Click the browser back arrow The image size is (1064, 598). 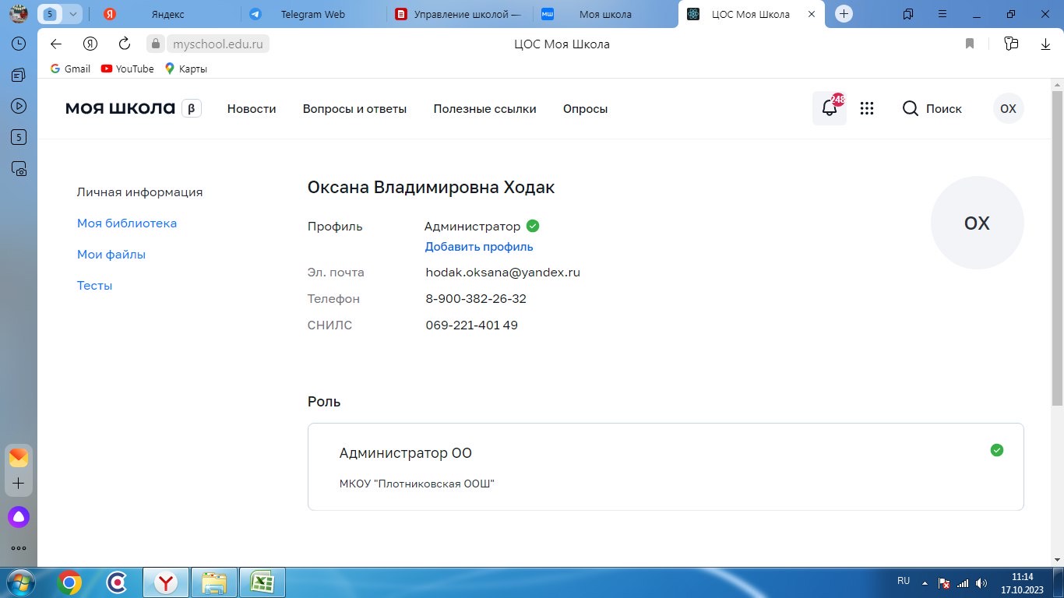coord(55,44)
